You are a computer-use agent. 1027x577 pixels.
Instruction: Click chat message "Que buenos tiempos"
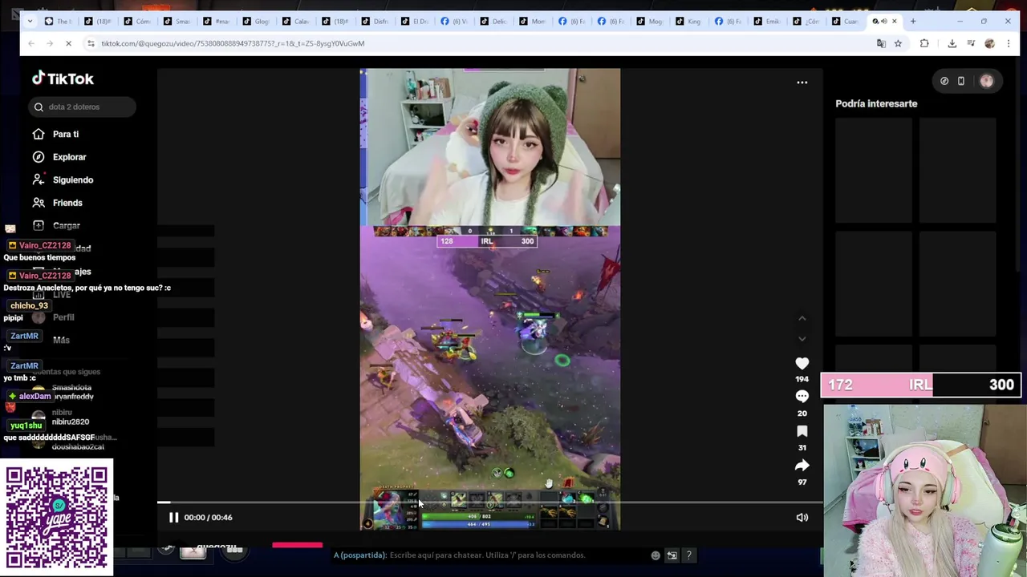pos(39,258)
